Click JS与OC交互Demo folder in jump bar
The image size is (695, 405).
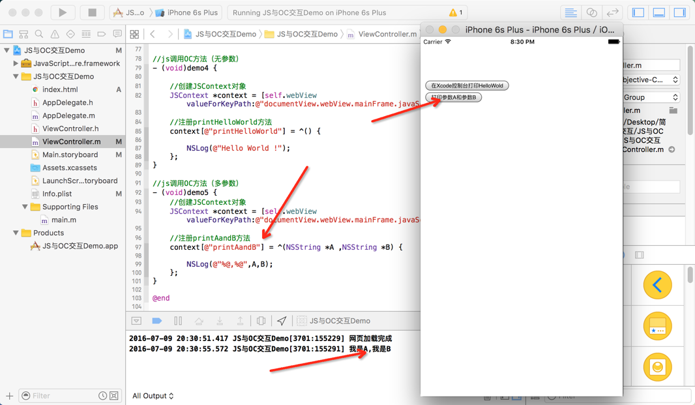coord(301,34)
